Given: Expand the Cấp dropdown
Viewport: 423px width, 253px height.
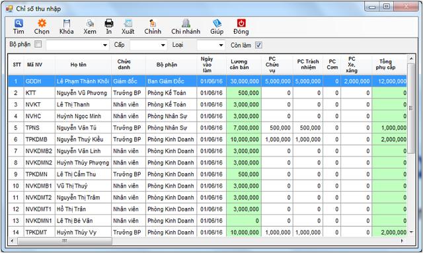Looking at the screenshot, I should tap(163, 45).
